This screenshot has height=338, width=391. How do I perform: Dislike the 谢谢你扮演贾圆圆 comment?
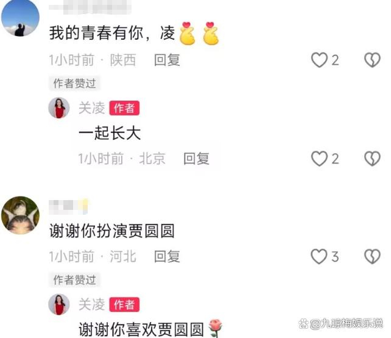372,257
